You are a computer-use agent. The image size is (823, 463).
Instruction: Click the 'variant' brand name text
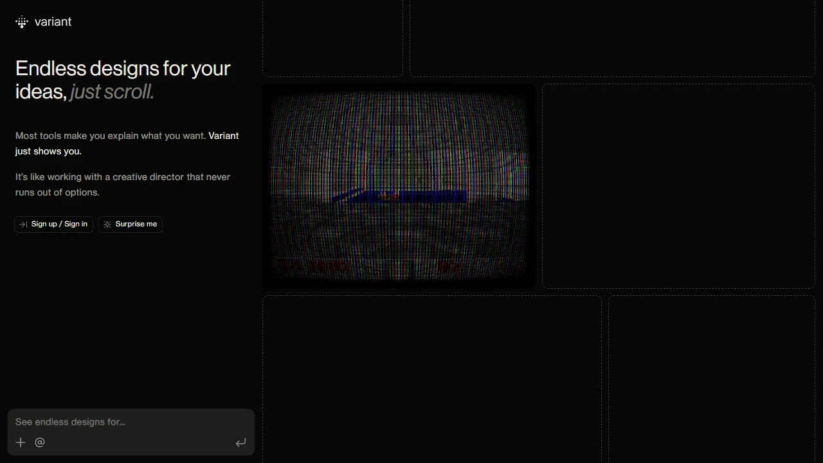tap(53, 22)
